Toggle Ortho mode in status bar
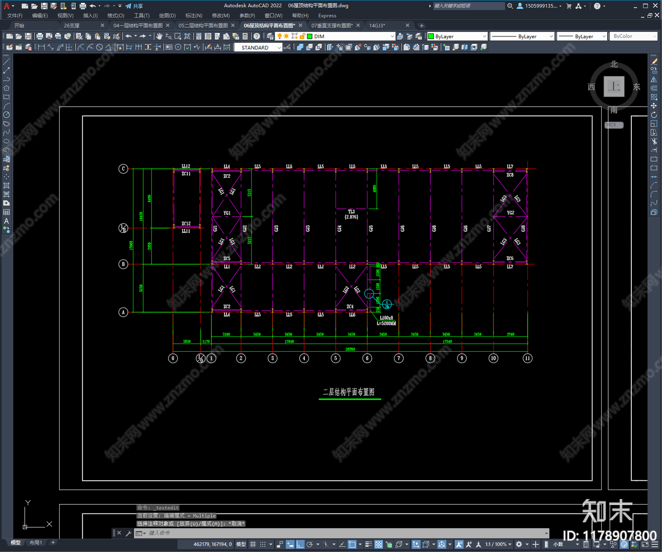 [300, 544]
